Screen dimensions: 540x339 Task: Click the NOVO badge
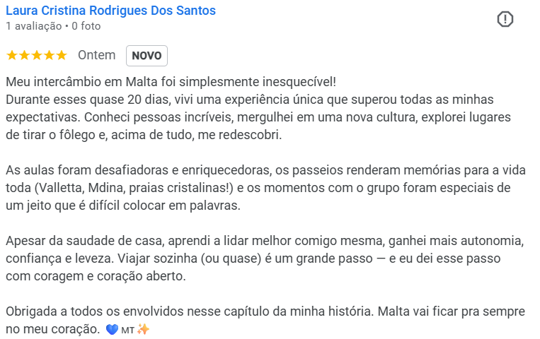tap(147, 56)
